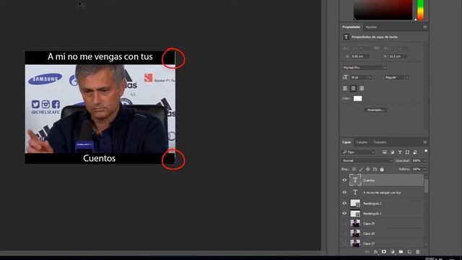Open the Layers panel menu icon
This screenshot has width=462, height=260.
coord(425,142)
